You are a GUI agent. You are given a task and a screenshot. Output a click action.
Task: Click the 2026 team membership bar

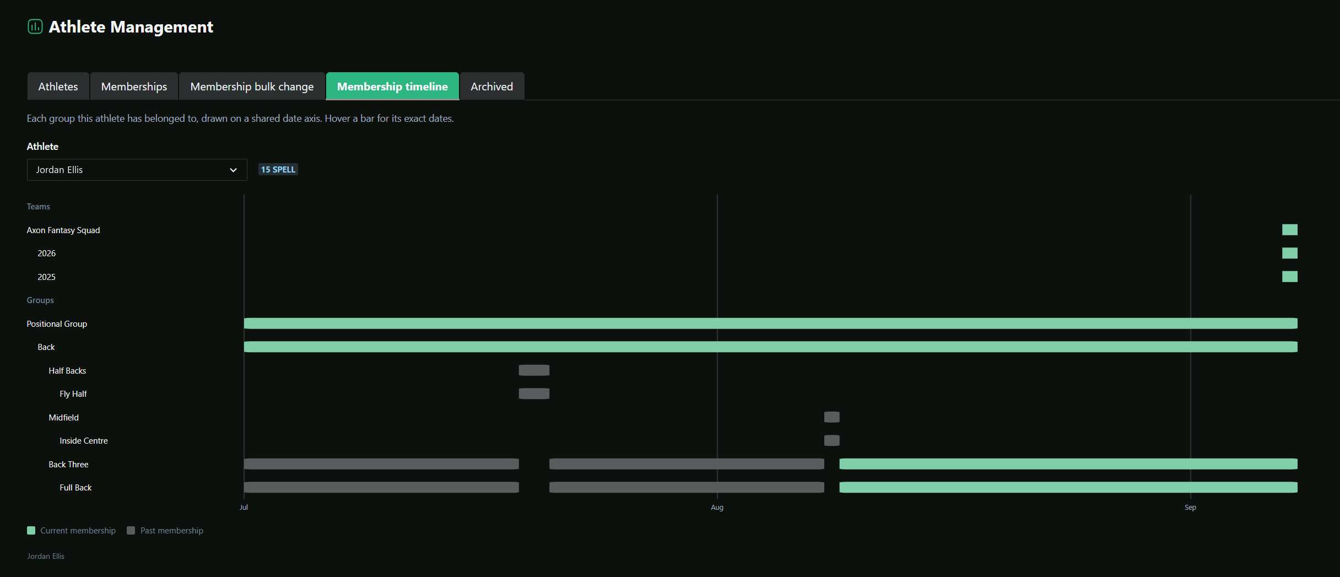point(1289,253)
